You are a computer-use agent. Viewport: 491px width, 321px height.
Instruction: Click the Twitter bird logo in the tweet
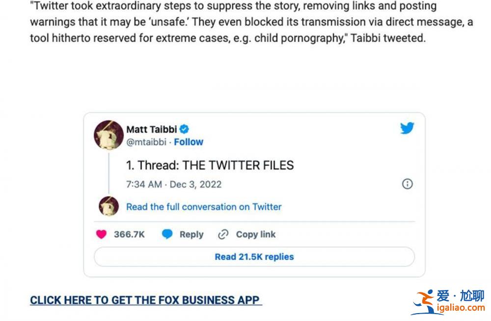point(407,129)
